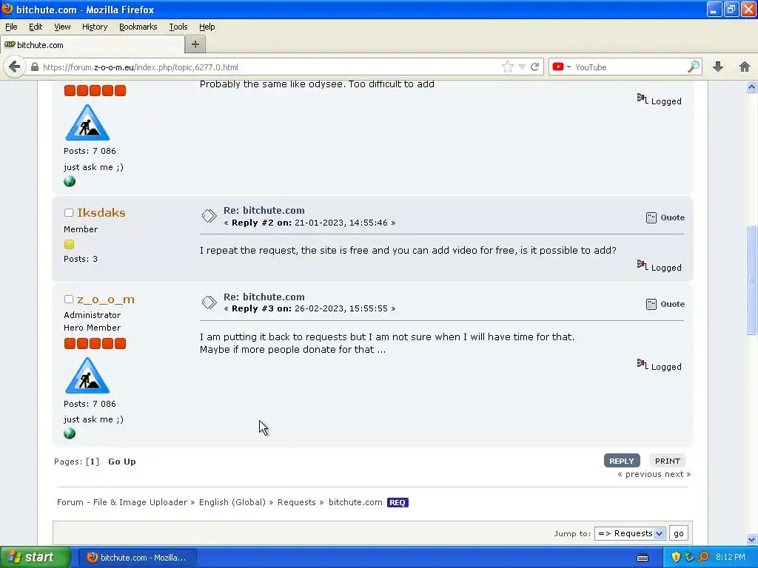Tick checkbox next to Iksdaks username
The height and width of the screenshot is (568, 758).
coord(69,212)
